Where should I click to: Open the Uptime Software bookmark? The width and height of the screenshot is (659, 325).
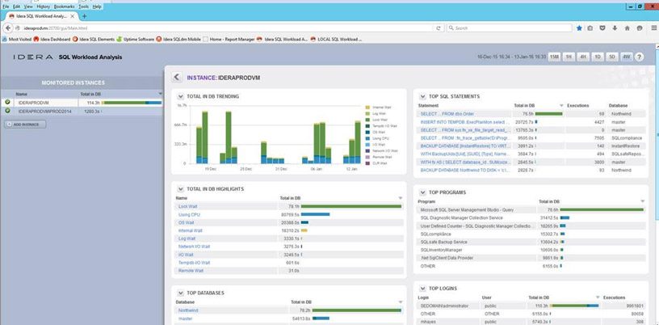tap(136, 39)
